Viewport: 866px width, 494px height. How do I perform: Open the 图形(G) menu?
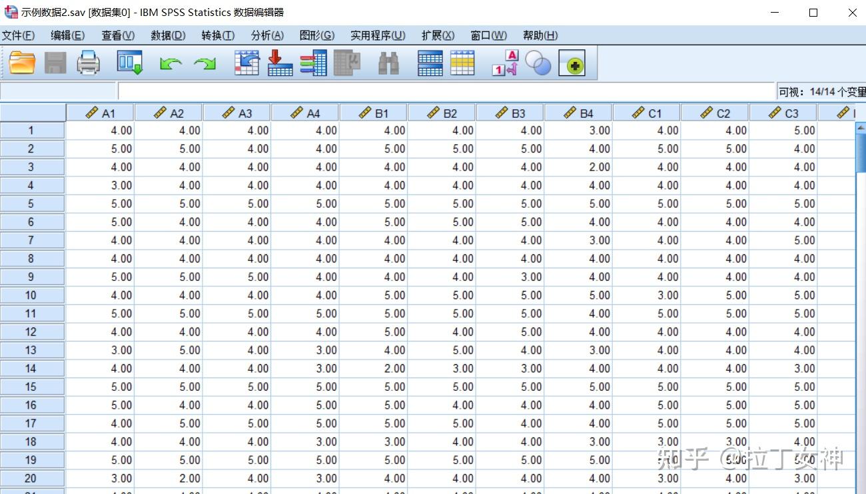coord(317,35)
